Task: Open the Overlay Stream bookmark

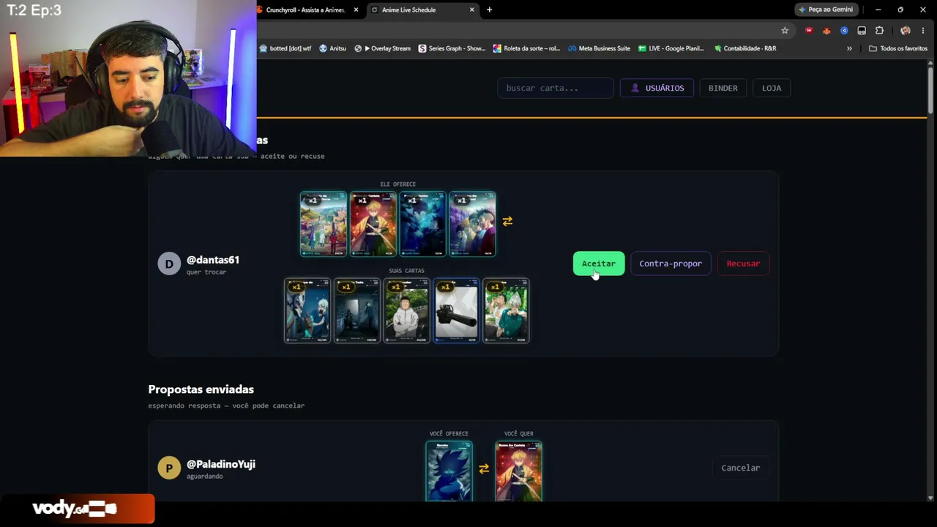Action: 382,48
